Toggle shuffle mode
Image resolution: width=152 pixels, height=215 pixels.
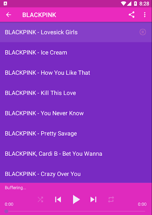click(x=41, y=199)
